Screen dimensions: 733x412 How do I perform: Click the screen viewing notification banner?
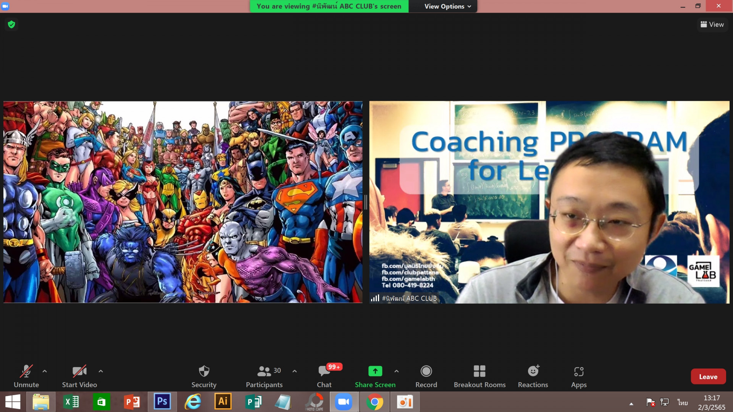pos(329,6)
